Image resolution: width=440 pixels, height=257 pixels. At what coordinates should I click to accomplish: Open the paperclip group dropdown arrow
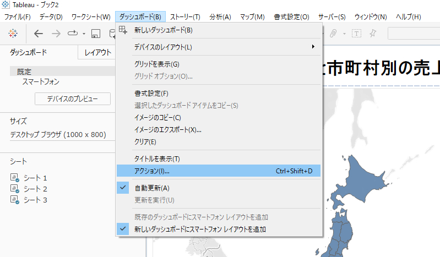[x=344, y=34]
